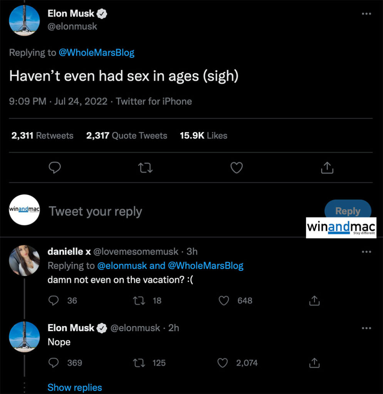View the 2,317 Quote Tweets list
The image size is (383, 394).
[127, 135]
